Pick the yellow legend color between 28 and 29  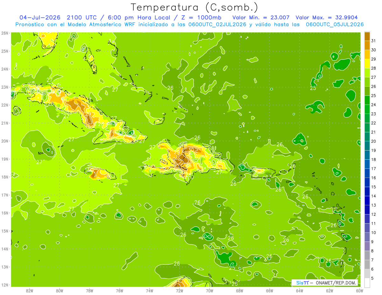coord(367,64)
